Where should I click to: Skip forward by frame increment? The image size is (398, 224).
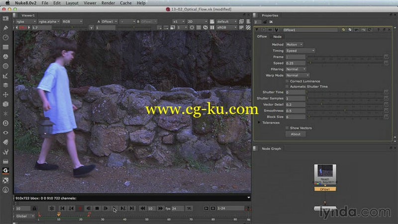tap(160, 209)
